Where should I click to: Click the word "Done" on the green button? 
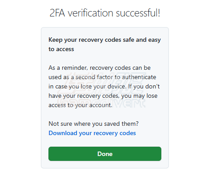[105, 154]
